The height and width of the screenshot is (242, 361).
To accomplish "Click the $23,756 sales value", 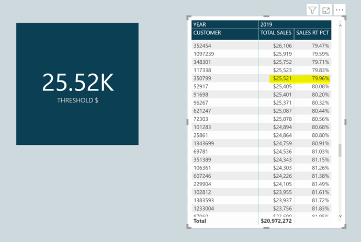I will pos(283,209).
